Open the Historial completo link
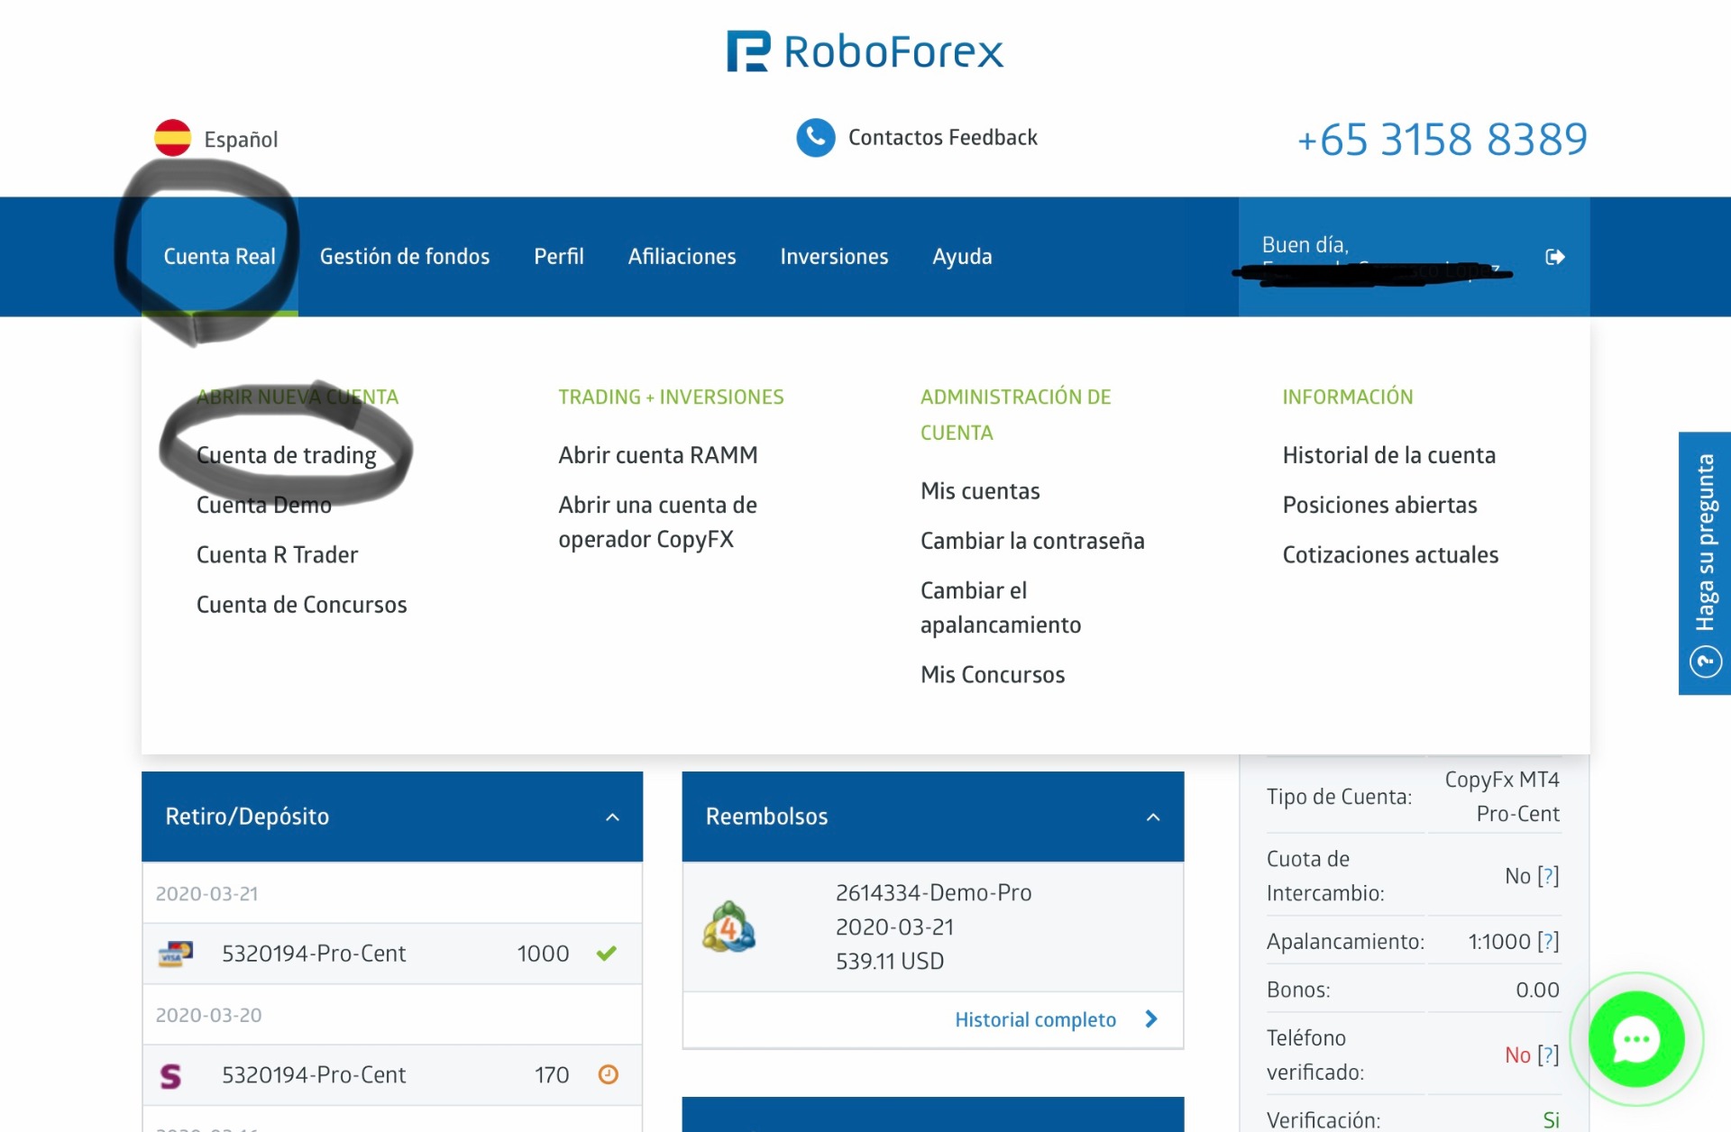 pyautogui.click(x=1035, y=1019)
